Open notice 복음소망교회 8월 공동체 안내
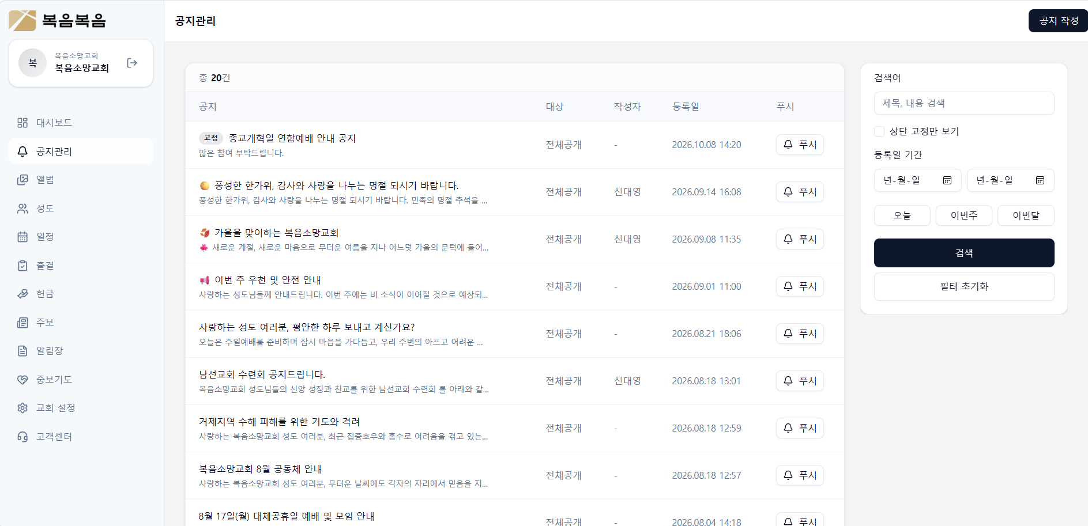 (x=261, y=469)
